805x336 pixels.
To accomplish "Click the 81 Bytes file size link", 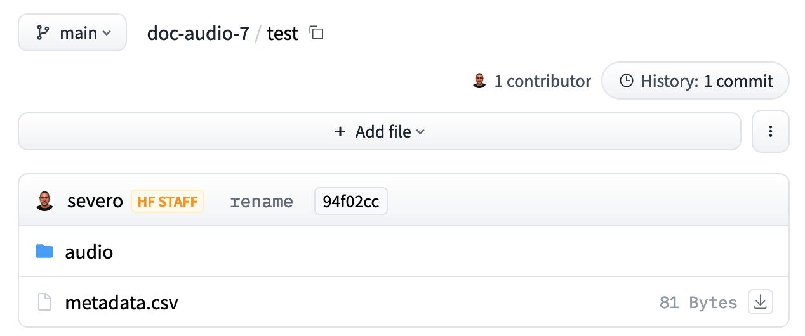I will coord(698,303).
